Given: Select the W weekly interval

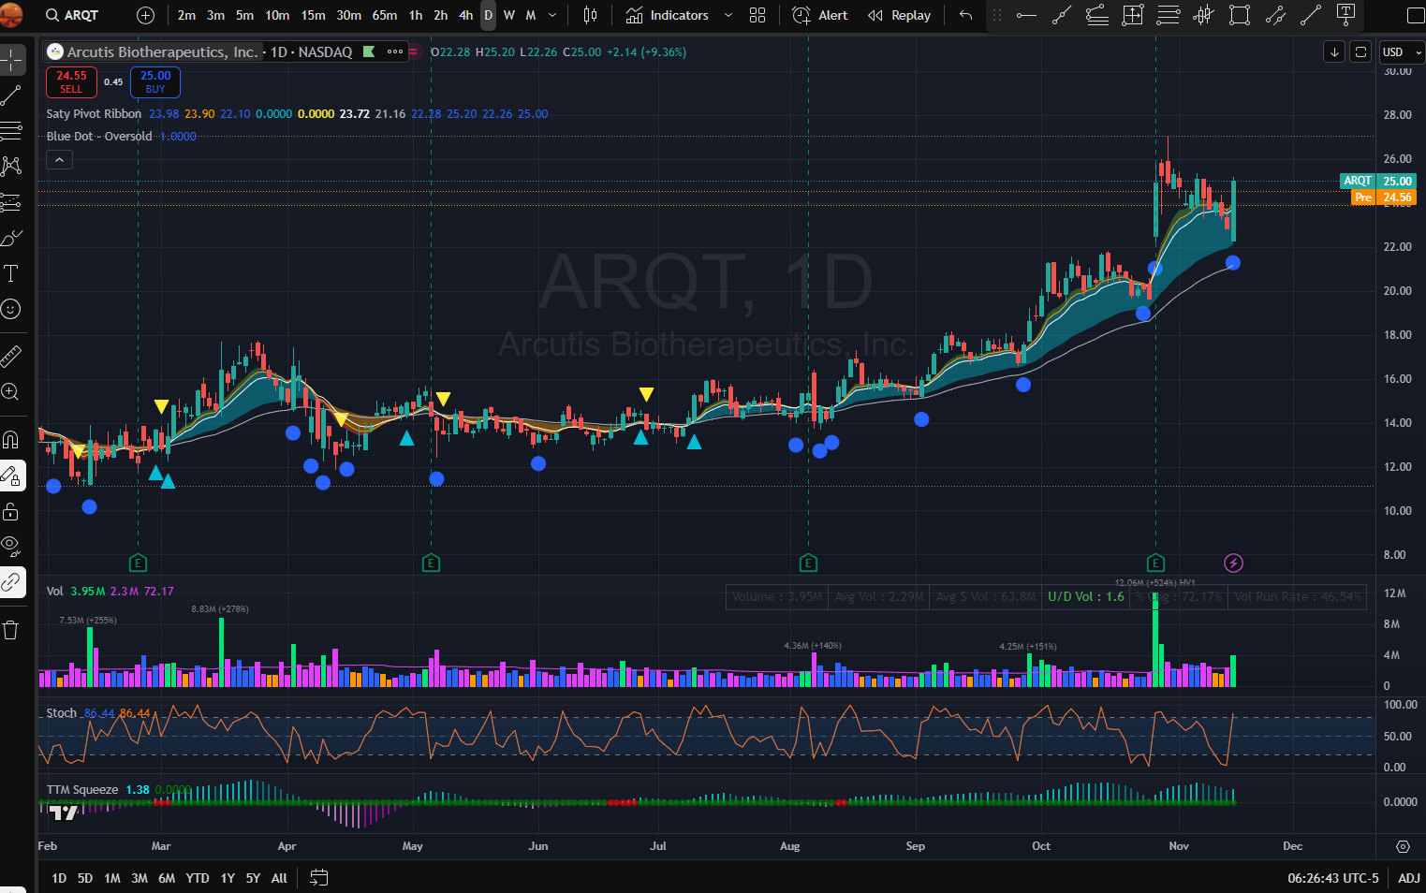Looking at the screenshot, I should pyautogui.click(x=509, y=15).
